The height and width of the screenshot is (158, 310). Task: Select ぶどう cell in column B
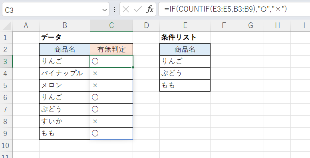pos(65,109)
